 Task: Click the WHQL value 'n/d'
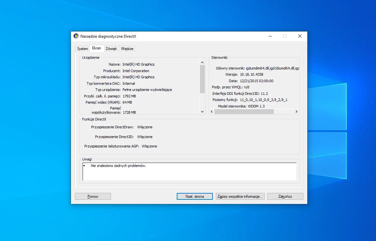coord(246,87)
